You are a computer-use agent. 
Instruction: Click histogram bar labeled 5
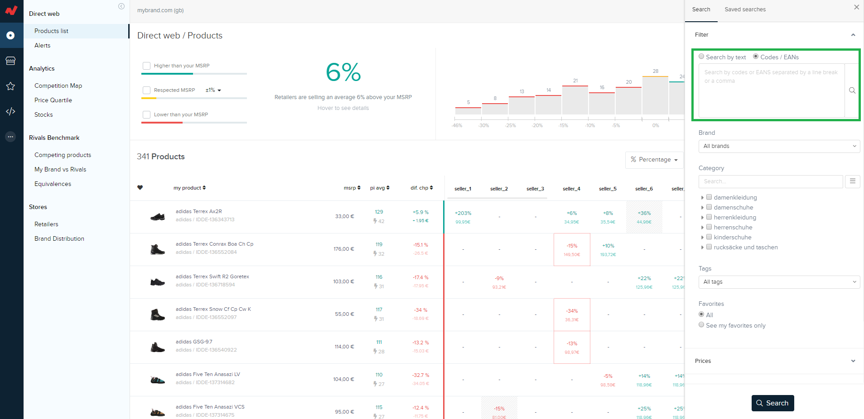[x=468, y=111]
